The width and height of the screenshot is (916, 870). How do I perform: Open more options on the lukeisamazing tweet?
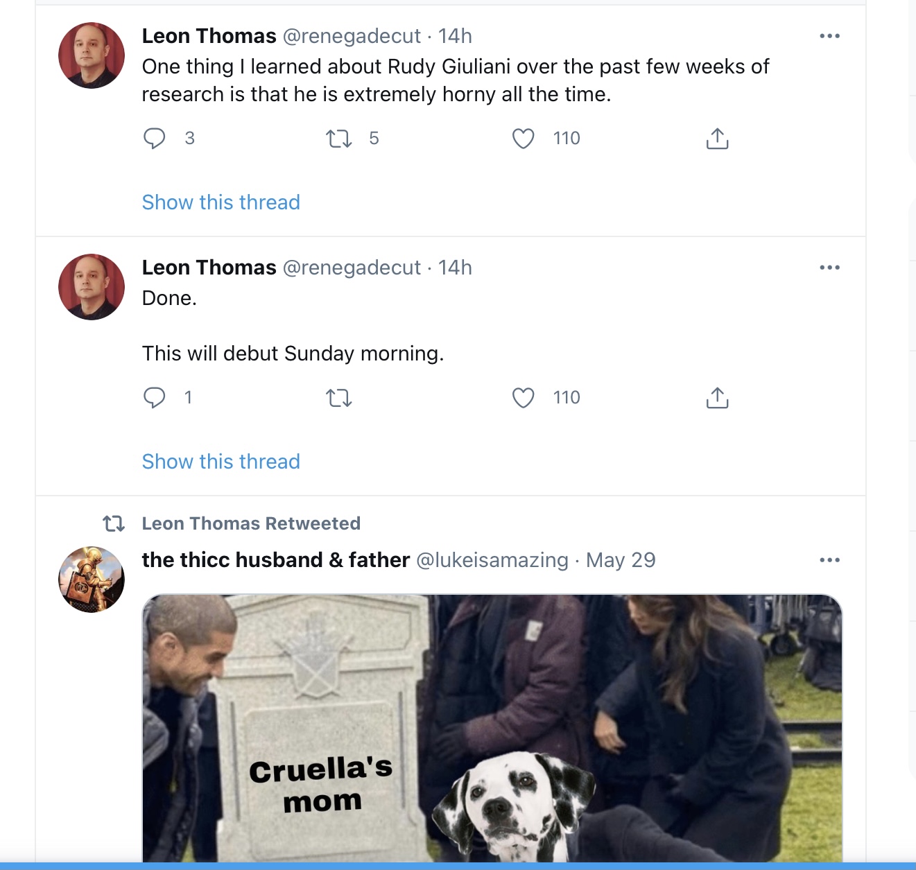pos(829,560)
